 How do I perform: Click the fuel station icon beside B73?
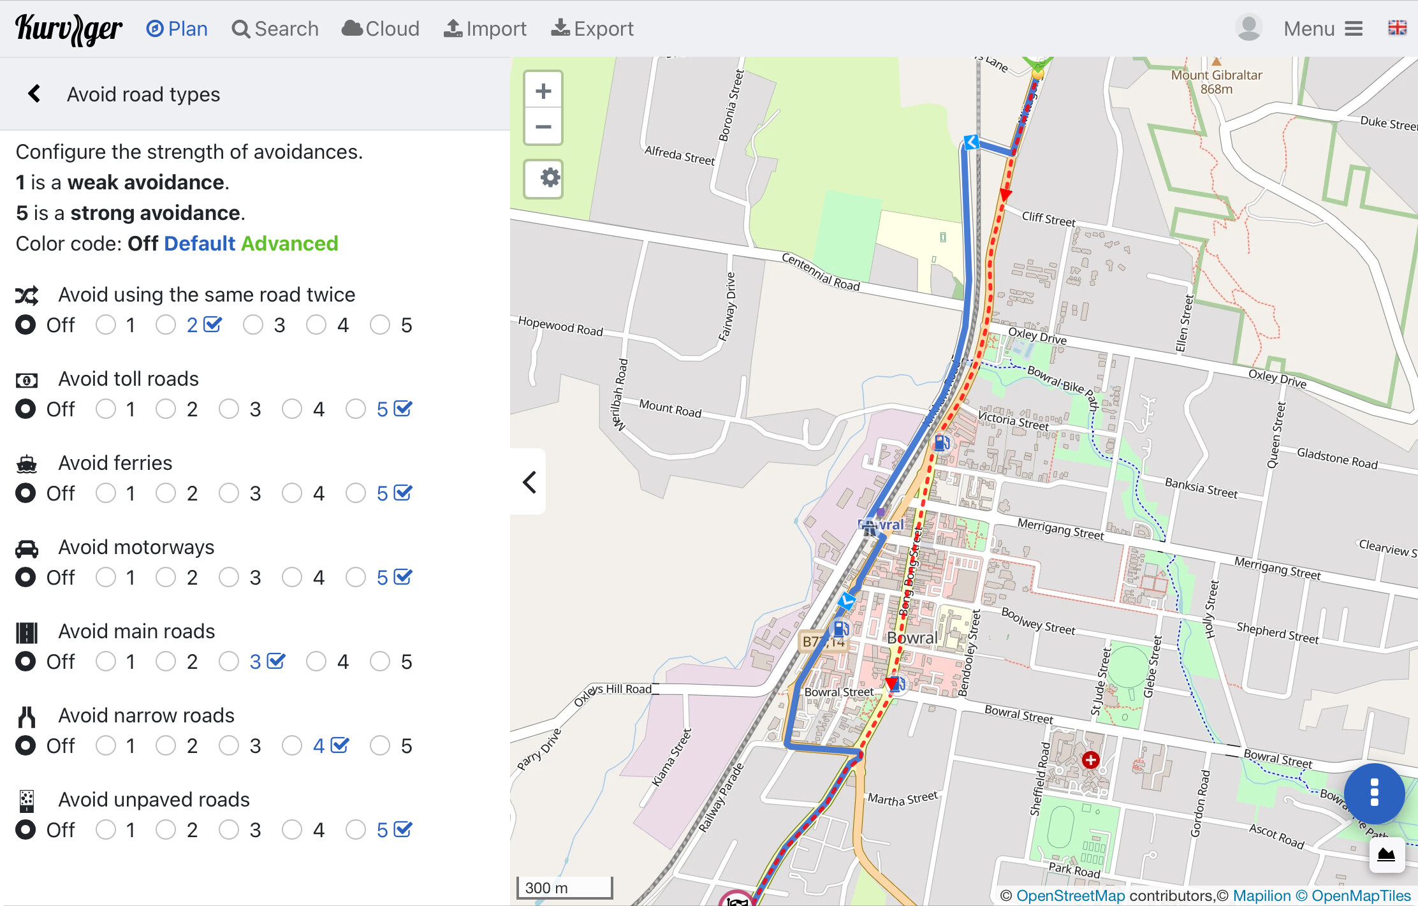(x=841, y=628)
